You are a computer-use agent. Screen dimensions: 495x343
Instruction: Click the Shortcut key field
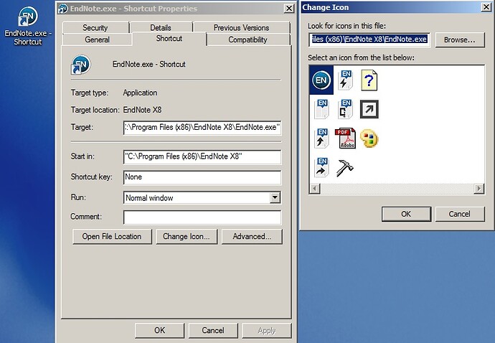click(x=202, y=177)
